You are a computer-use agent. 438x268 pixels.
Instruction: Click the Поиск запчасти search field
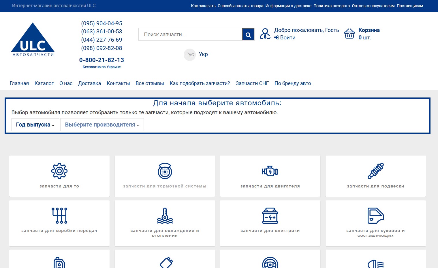(190, 35)
